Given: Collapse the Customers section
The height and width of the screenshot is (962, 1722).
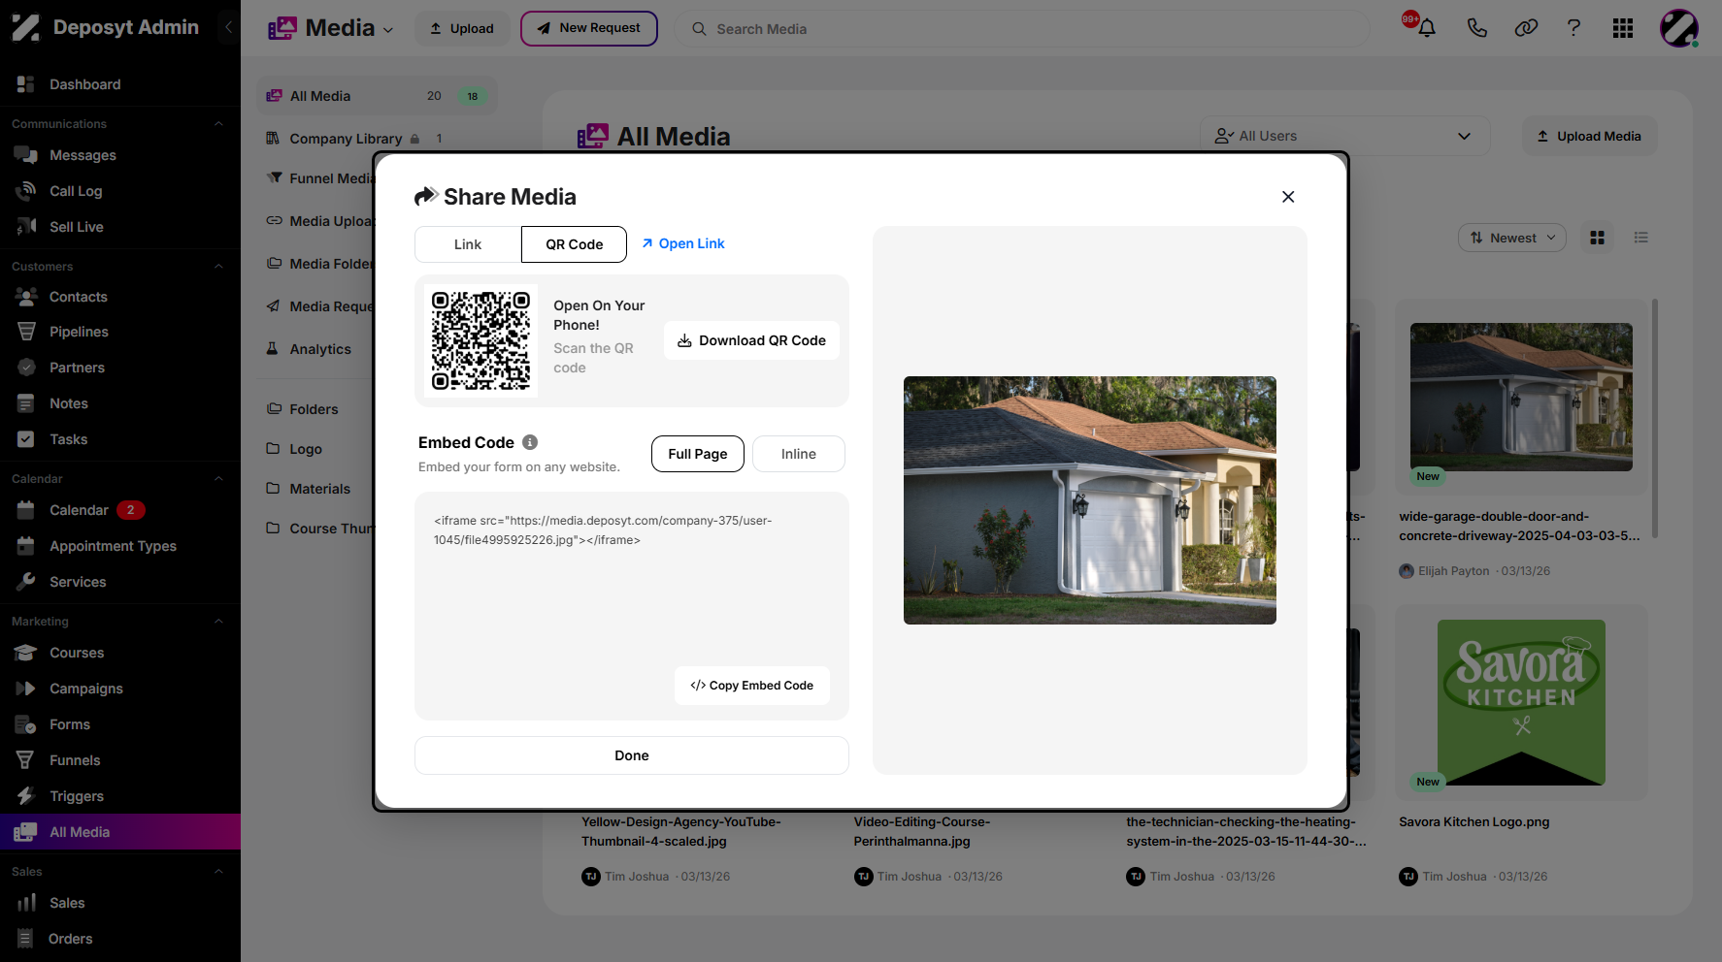Looking at the screenshot, I should click(x=218, y=267).
